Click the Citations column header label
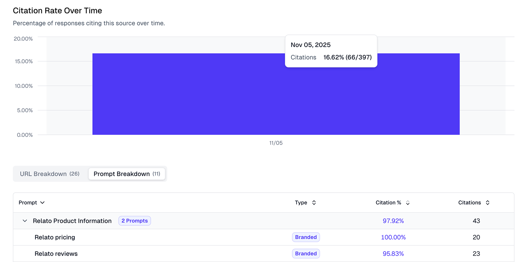 (469, 202)
